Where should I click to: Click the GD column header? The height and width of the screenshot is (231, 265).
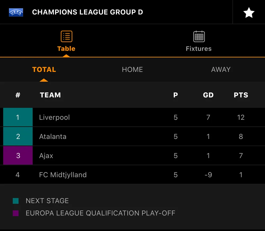point(208,95)
